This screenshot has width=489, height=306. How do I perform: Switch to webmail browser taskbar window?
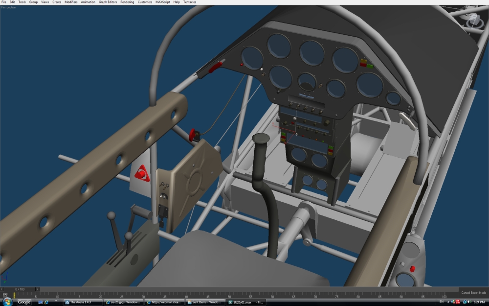point(164,302)
